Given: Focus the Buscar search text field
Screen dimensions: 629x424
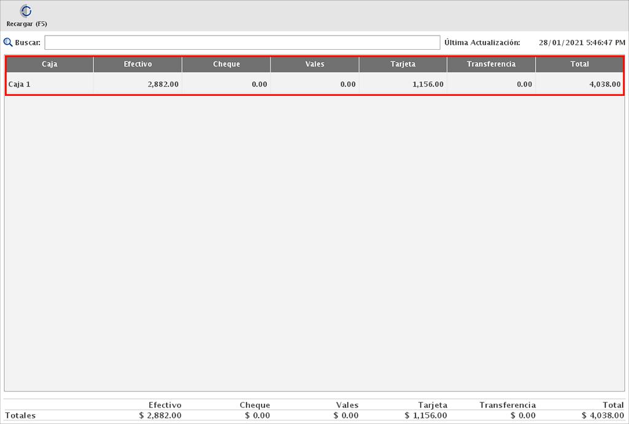Looking at the screenshot, I should (242, 42).
